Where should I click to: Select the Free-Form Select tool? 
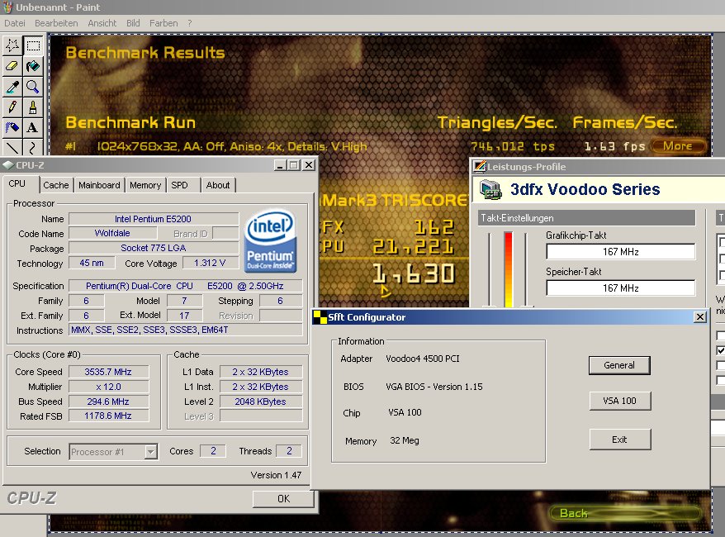12,45
